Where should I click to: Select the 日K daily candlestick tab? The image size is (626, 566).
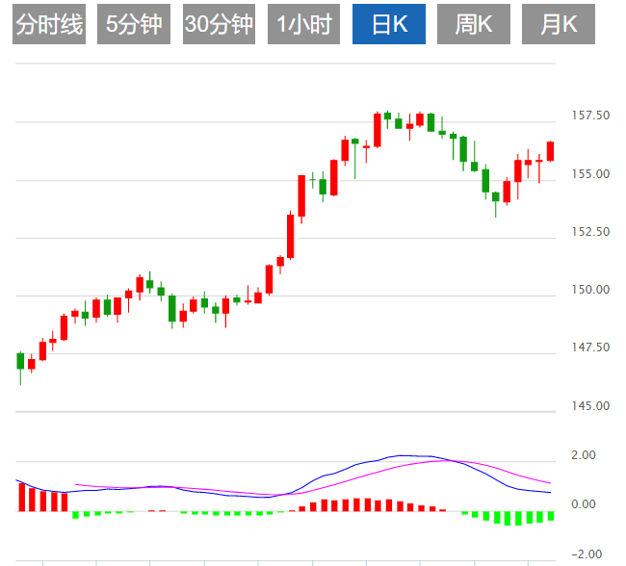click(389, 24)
